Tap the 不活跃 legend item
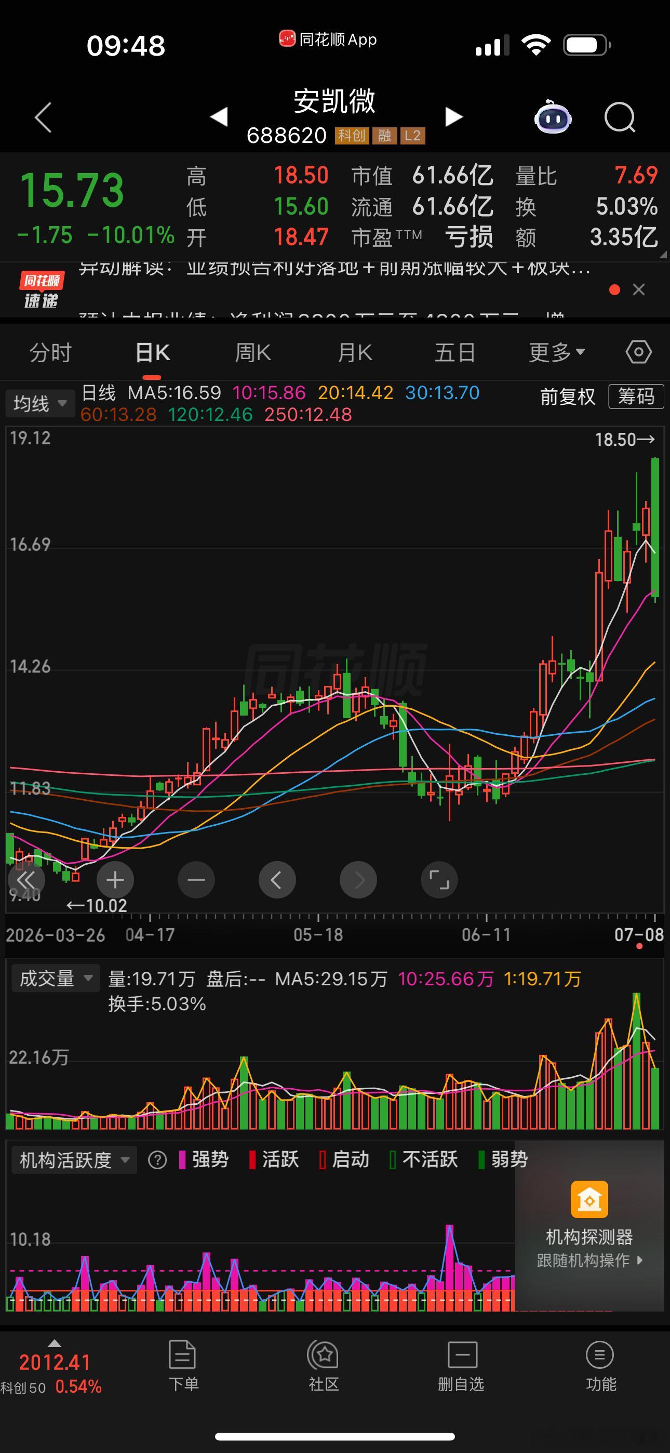The width and height of the screenshot is (670, 1453). tap(424, 1160)
